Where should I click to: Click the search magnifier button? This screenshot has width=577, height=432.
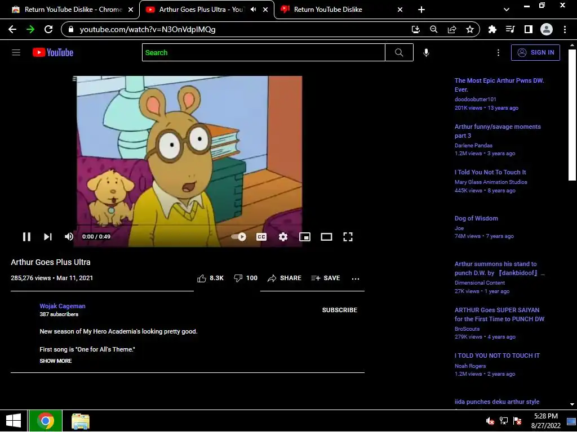(x=400, y=52)
